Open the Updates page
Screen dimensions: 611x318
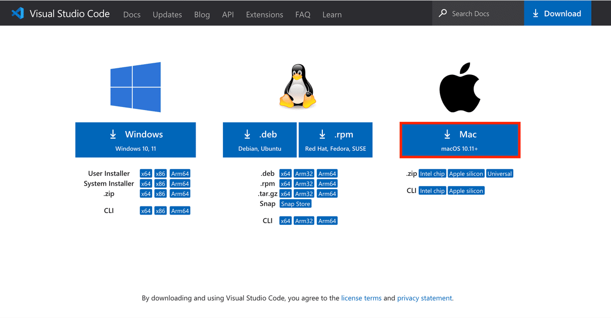tap(168, 14)
